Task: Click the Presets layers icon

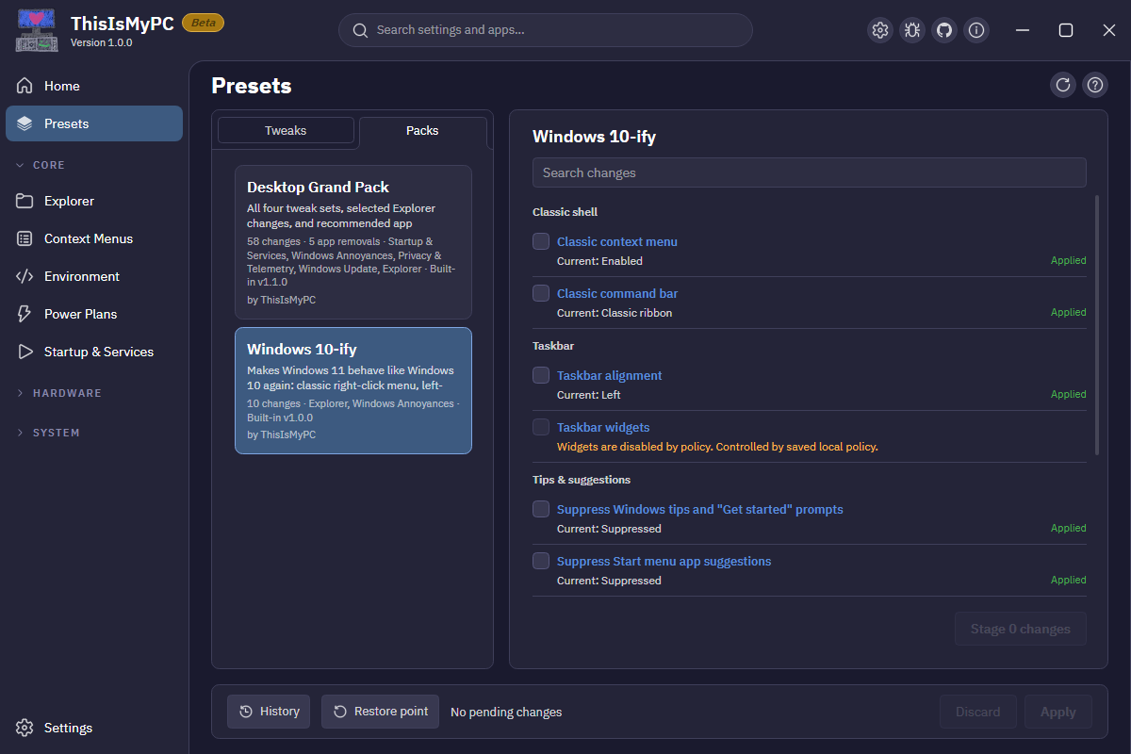Action: (25, 123)
